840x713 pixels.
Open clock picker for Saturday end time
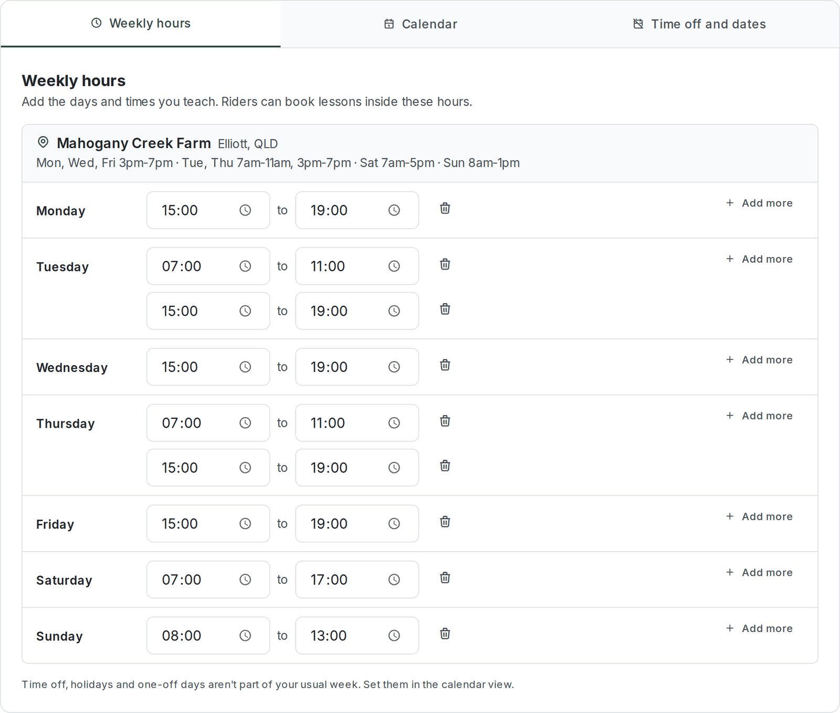click(394, 580)
